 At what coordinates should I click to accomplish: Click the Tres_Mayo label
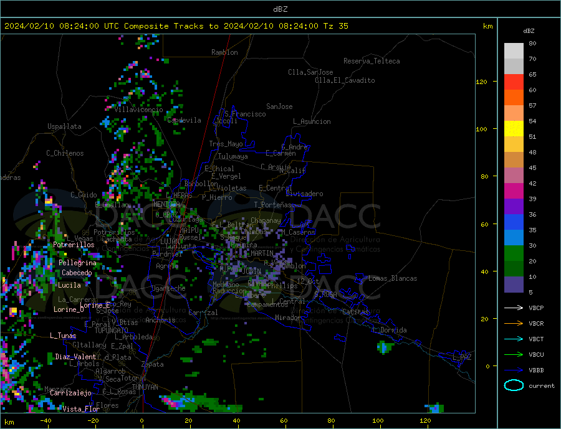(x=226, y=144)
